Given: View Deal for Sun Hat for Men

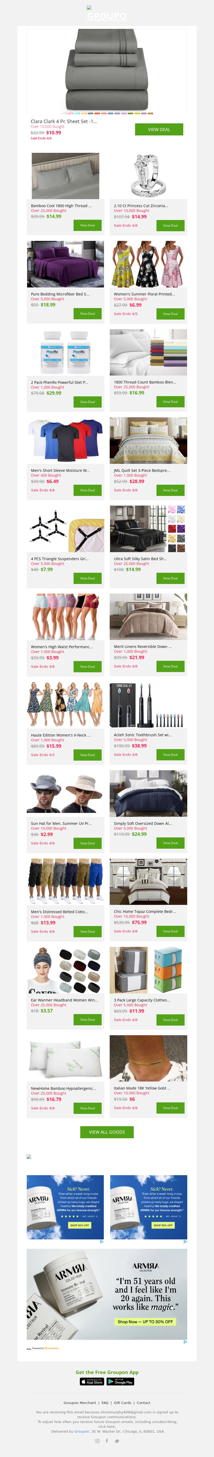Looking at the screenshot, I should coord(87,843).
